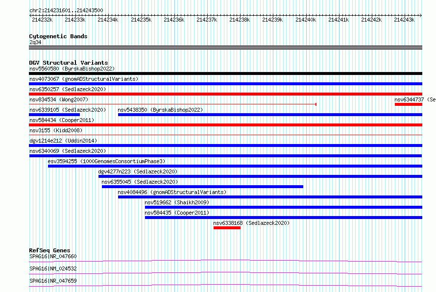
Task: Select the blue nsv6355045 variant bar
Action: pyautogui.click(x=202, y=187)
